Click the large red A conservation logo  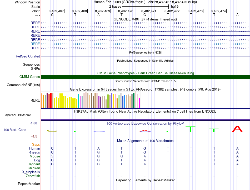[x=237, y=129]
